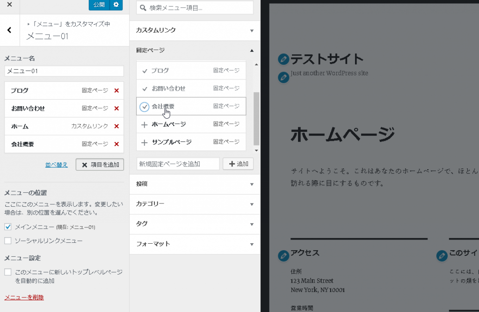The width and height of the screenshot is (479, 312).
Task: Go back using the left chevron arrow
Action: pos(9,30)
